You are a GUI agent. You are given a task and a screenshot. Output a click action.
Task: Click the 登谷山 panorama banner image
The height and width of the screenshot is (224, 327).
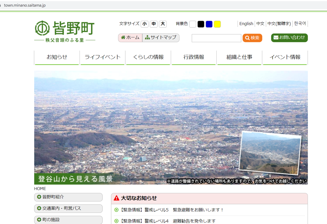(x=171, y=128)
